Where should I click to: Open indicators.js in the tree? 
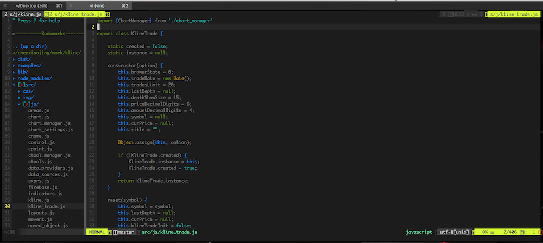[x=46, y=194]
